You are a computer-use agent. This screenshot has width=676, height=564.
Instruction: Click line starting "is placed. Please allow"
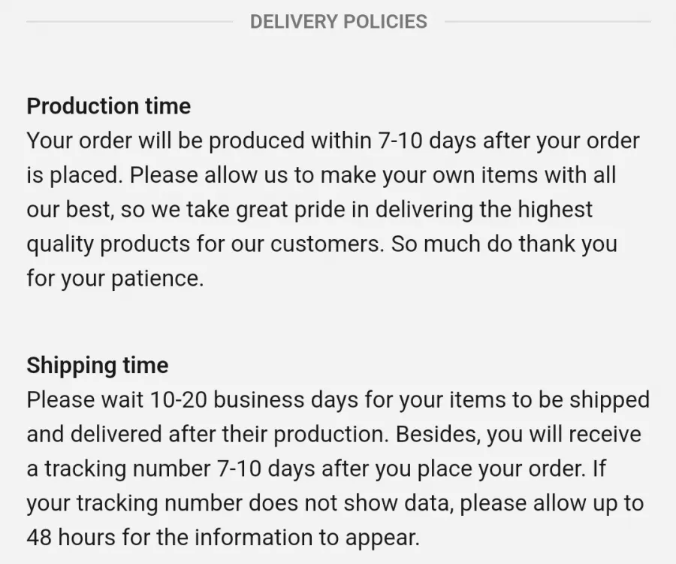(321, 176)
